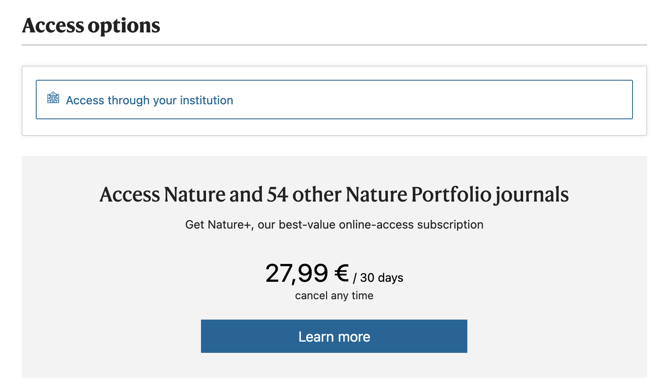Click 'best-value' in the subscription subtitle
This screenshot has width=660, height=389.
click(x=307, y=225)
